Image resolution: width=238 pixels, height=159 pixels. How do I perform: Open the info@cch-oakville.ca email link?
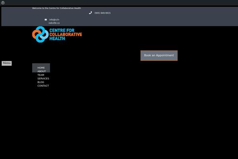(x=54, y=21)
